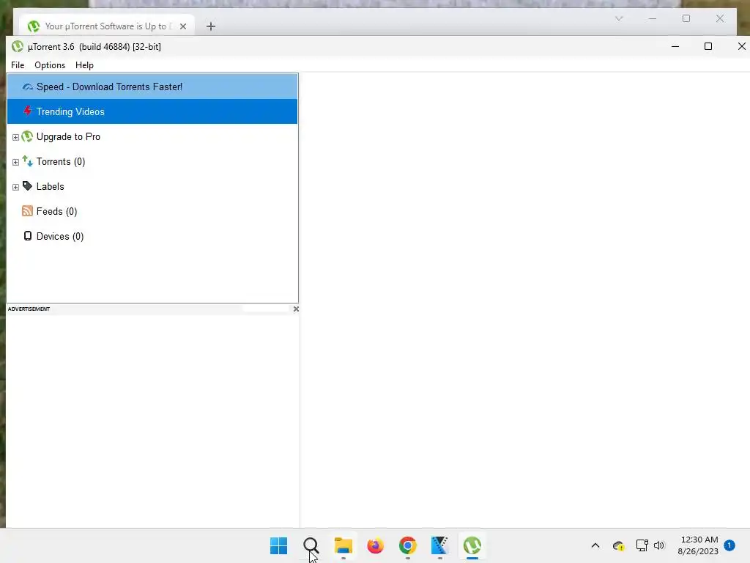Launch Google Chrome from the taskbar
This screenshot has width=750, height=563.
407,545
